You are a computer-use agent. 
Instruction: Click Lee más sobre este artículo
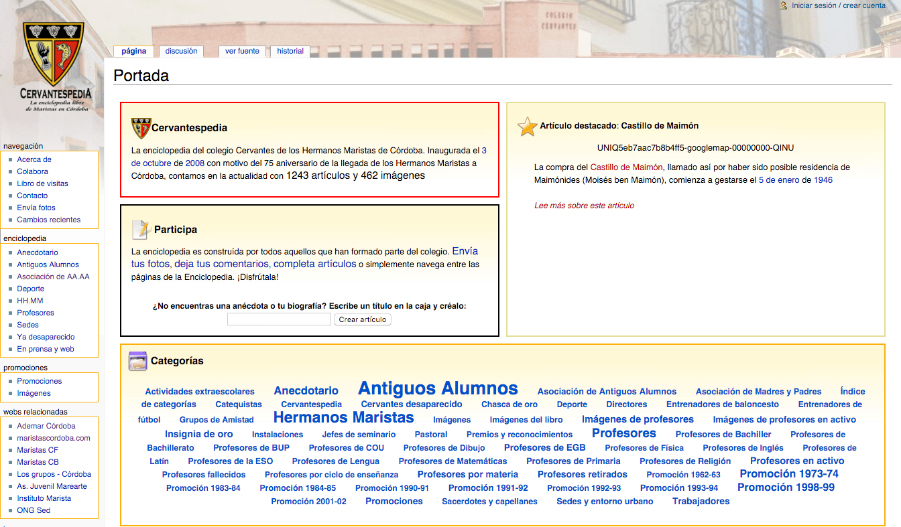[584, 206]
